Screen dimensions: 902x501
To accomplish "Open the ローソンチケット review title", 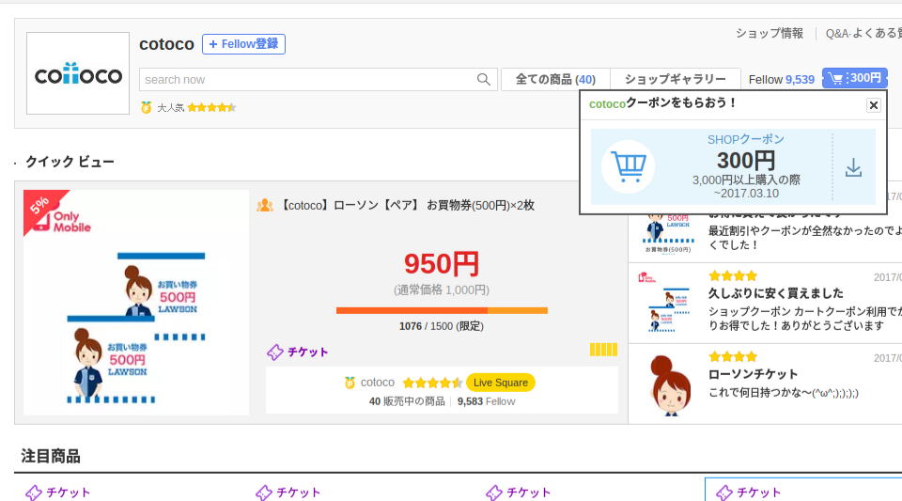I will coord(753,374).
